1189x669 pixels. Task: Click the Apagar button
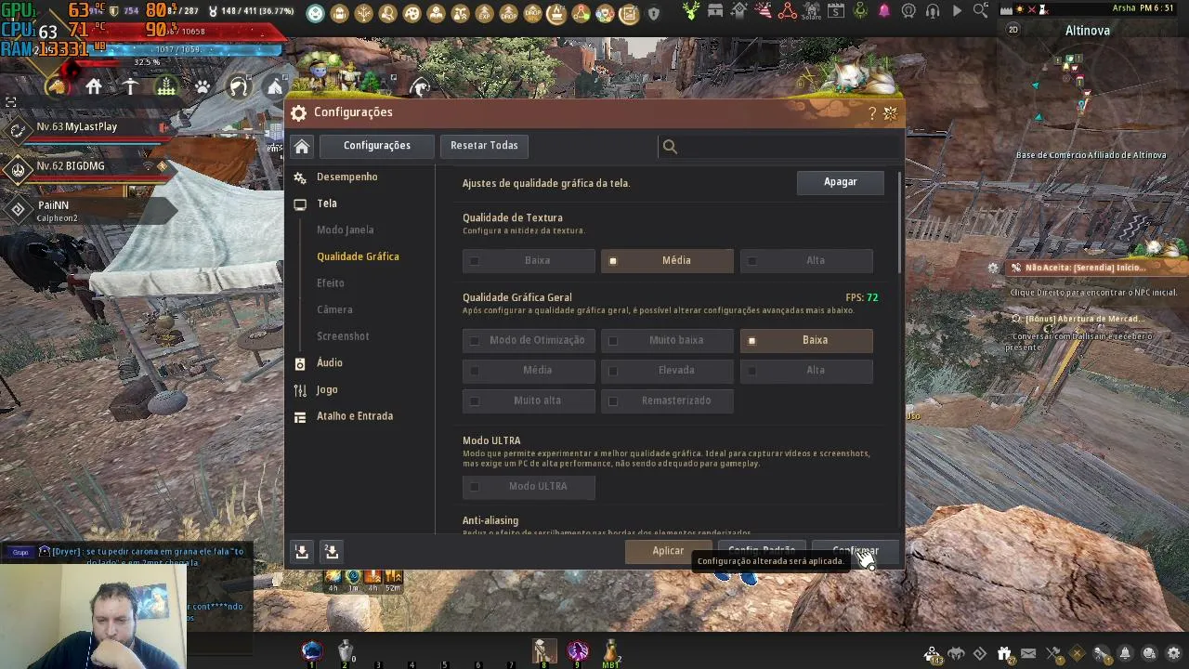tap(841, 182)
